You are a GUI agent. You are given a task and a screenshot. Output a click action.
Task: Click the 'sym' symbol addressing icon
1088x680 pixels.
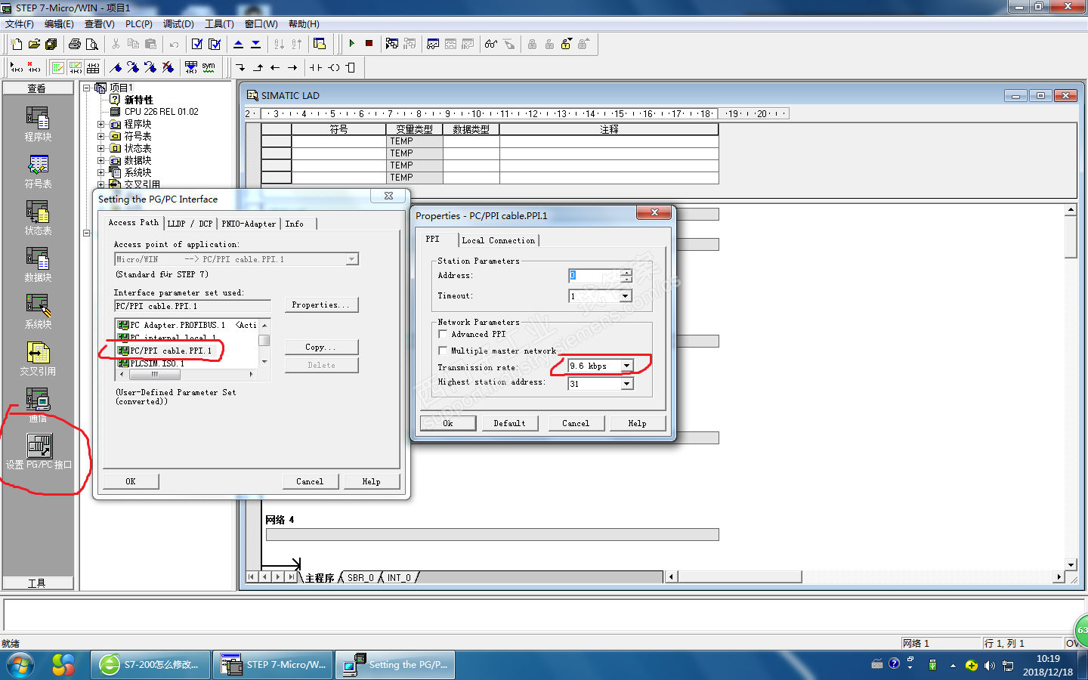point(209,67)
